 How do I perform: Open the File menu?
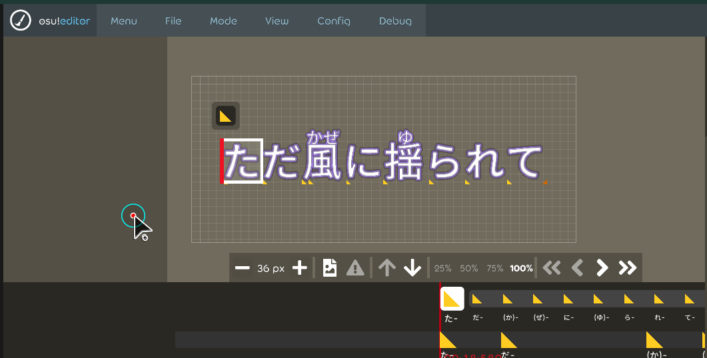(173, 21)
